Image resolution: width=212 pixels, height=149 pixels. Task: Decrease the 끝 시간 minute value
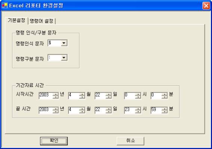click(x=165, y=112)
